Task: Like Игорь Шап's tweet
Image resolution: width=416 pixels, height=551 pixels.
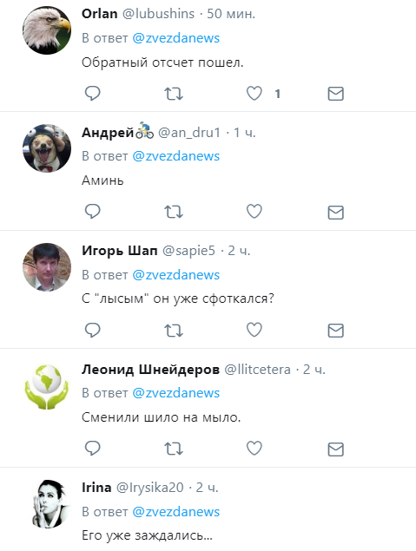Action: tap(254, 330)
